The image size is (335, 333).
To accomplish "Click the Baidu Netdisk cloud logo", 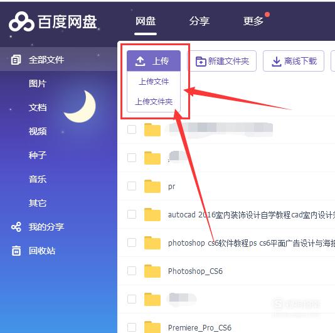I will pyautogui.click(x=21, y=21).
